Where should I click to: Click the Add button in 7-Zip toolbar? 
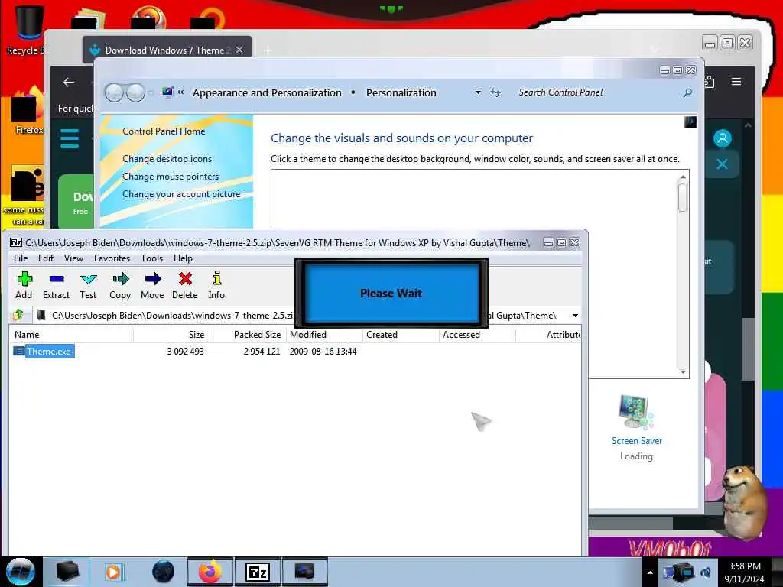(24, 285)
